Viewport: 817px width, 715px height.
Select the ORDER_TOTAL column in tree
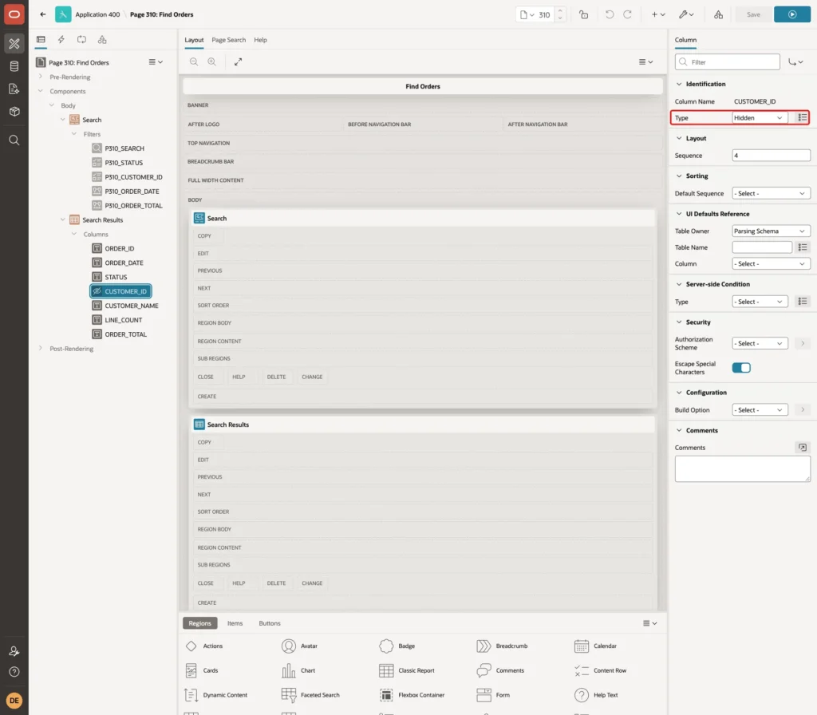(x=125, y=334)
